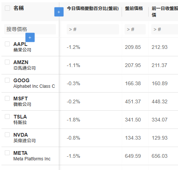The image size is (178, 170).
Task: Click the blue plus button beside the 名稱 header
Action: point(59,12)
